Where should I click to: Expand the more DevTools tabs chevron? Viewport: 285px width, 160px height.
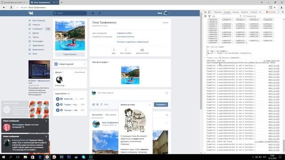(x=260, y=12)
